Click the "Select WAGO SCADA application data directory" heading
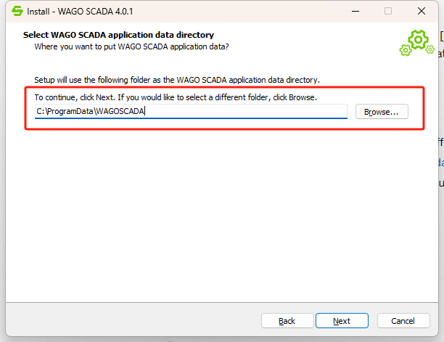 pyautogui.click(x=118, y=35)
